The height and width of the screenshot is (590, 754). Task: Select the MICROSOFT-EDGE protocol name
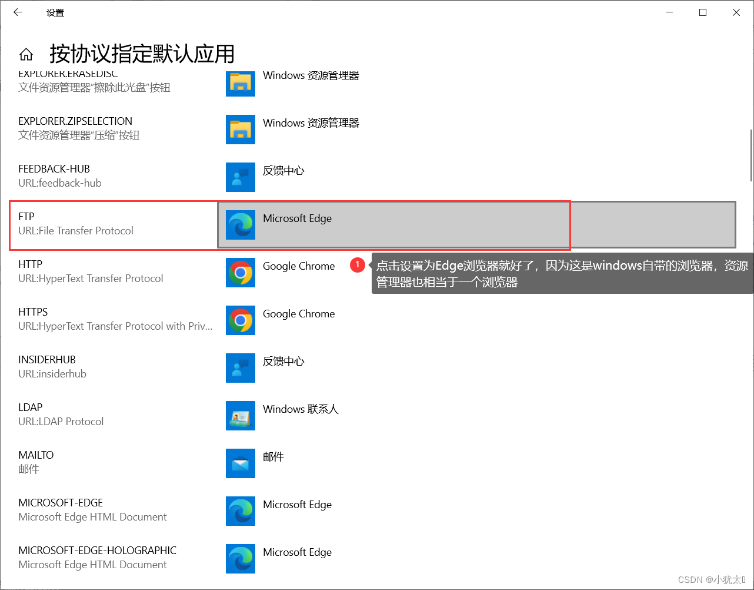61,503
